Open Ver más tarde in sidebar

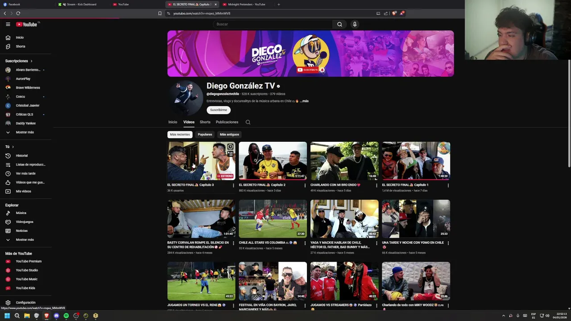click(x=25, y=173)
